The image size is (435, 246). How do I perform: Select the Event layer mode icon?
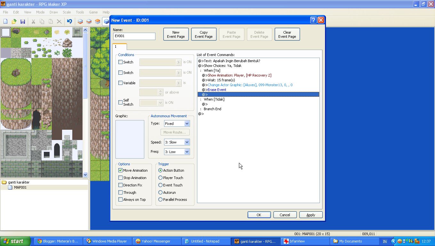click(x=106, y=21)
